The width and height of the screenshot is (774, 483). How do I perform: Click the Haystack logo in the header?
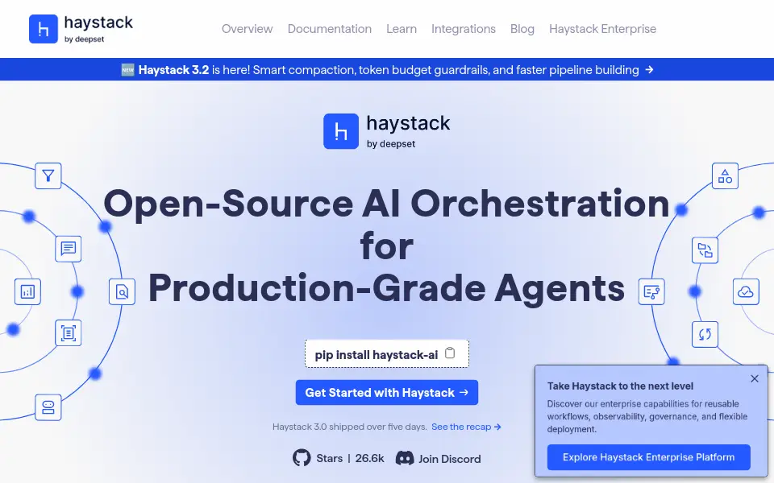pos(81,29)
